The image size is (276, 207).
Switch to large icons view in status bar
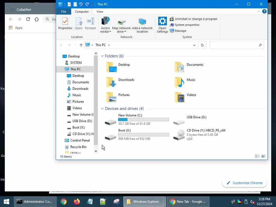click(x=263, y=156)
